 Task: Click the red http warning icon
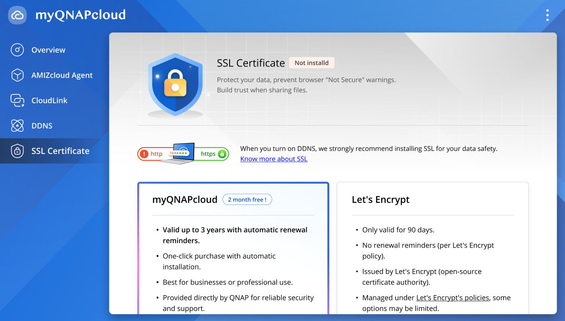(x=144, y=154)
